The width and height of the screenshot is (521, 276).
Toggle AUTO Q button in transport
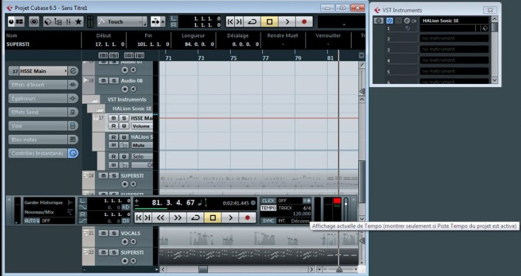click(32, 221)
